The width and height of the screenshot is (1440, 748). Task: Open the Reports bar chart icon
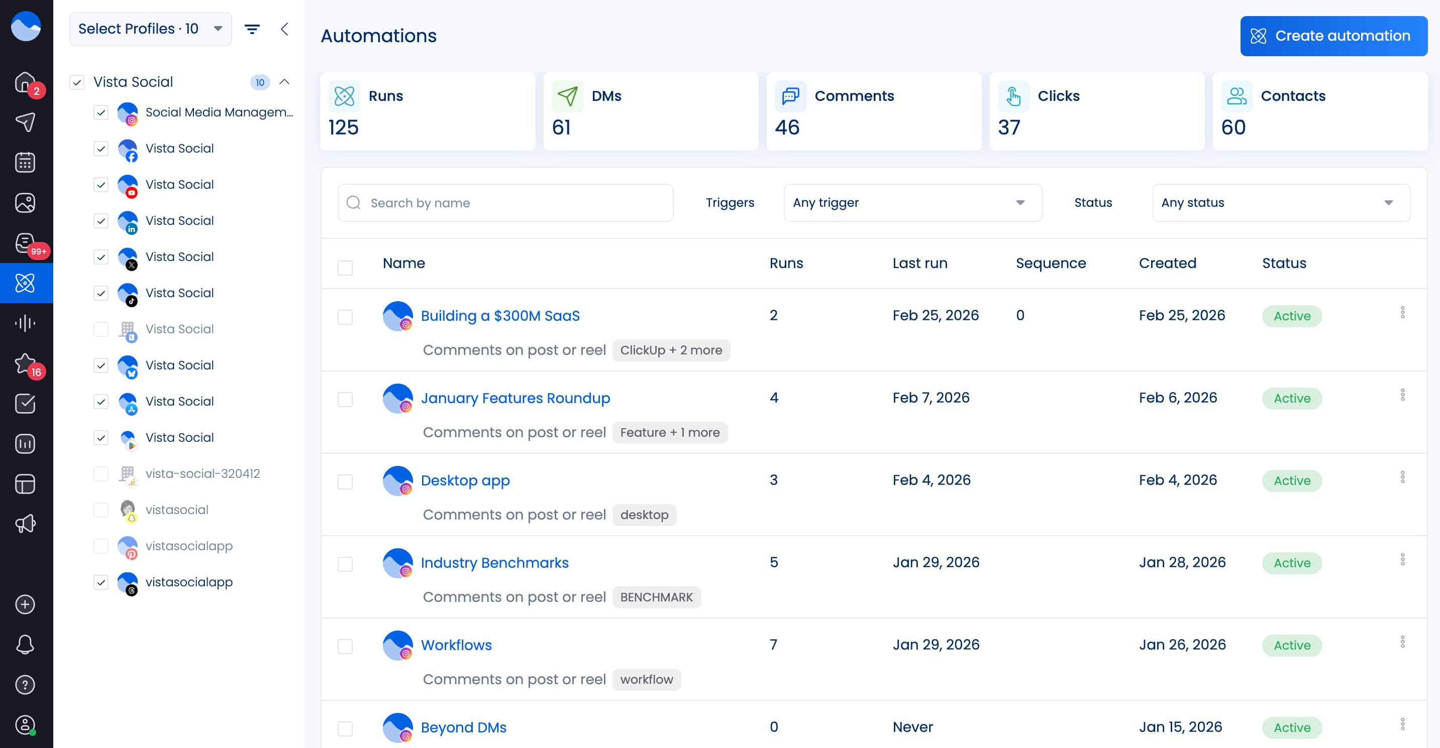(26, 443)
